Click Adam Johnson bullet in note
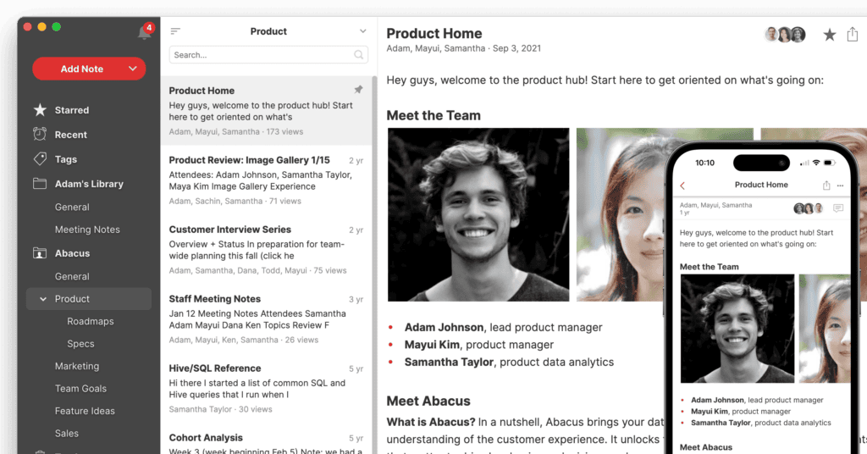 (503, 327)
